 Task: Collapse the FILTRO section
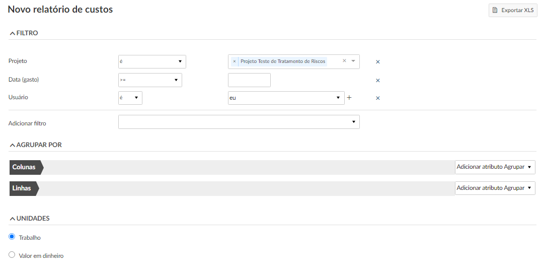click(24, 33)
